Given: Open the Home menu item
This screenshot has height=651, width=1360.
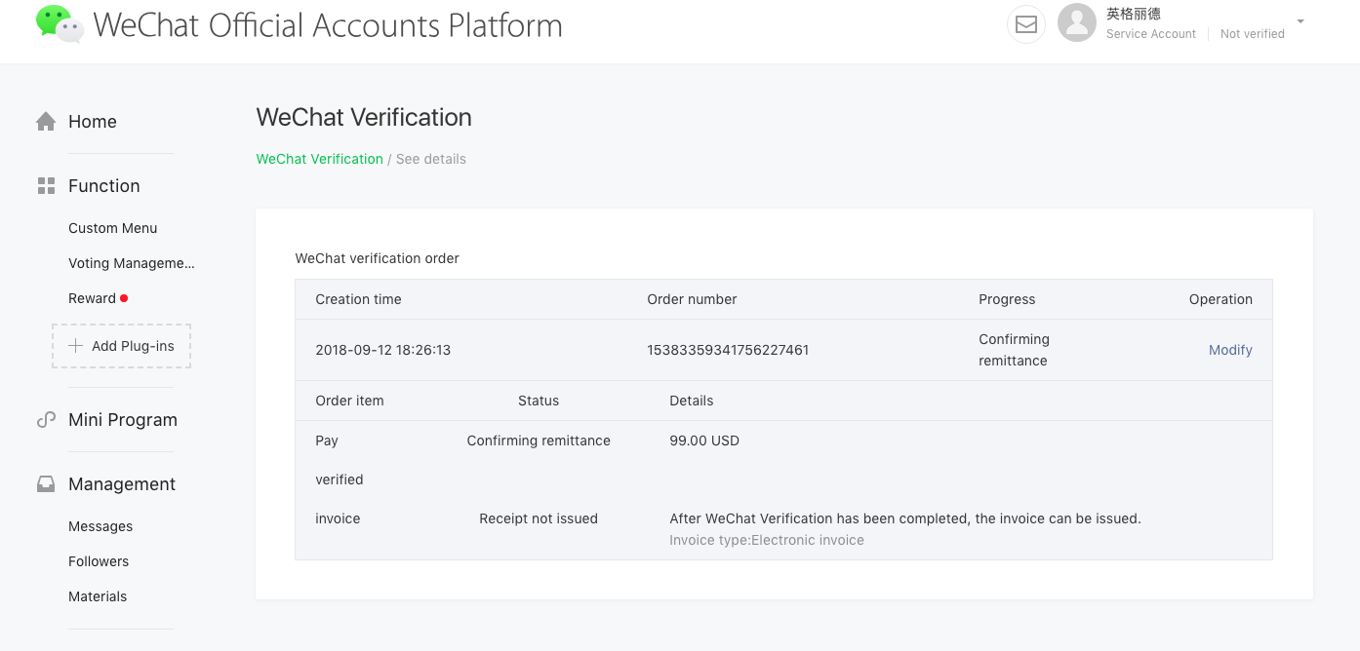Looking at the screenshot, I should (x=93, y=122).
